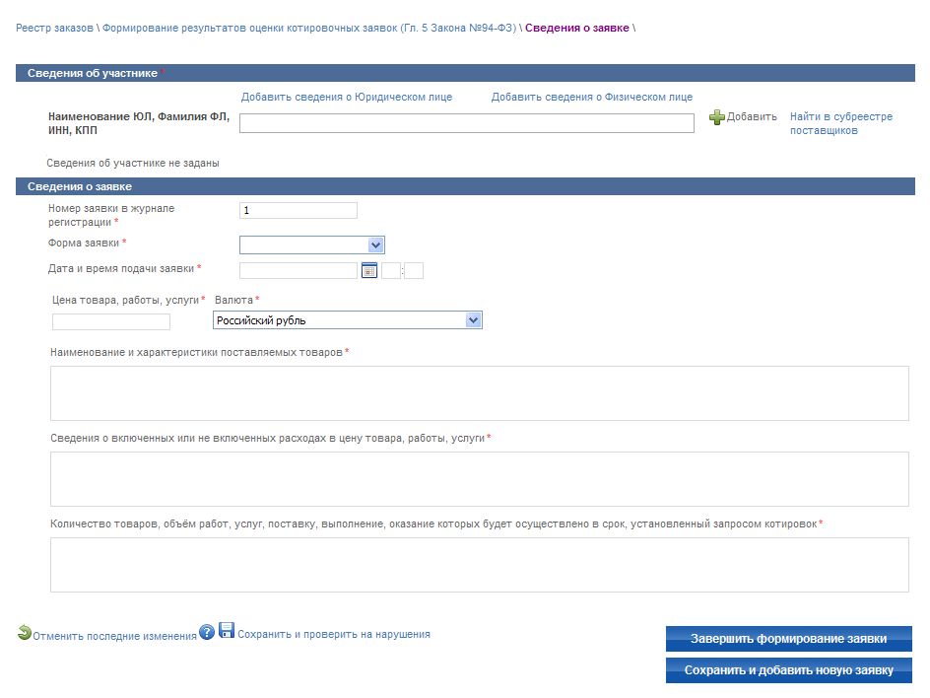Image resolution: width=930 pixels, height=698 pixels.
Task: Click the Номер заявки в журнале field
Action: (299, 211)
